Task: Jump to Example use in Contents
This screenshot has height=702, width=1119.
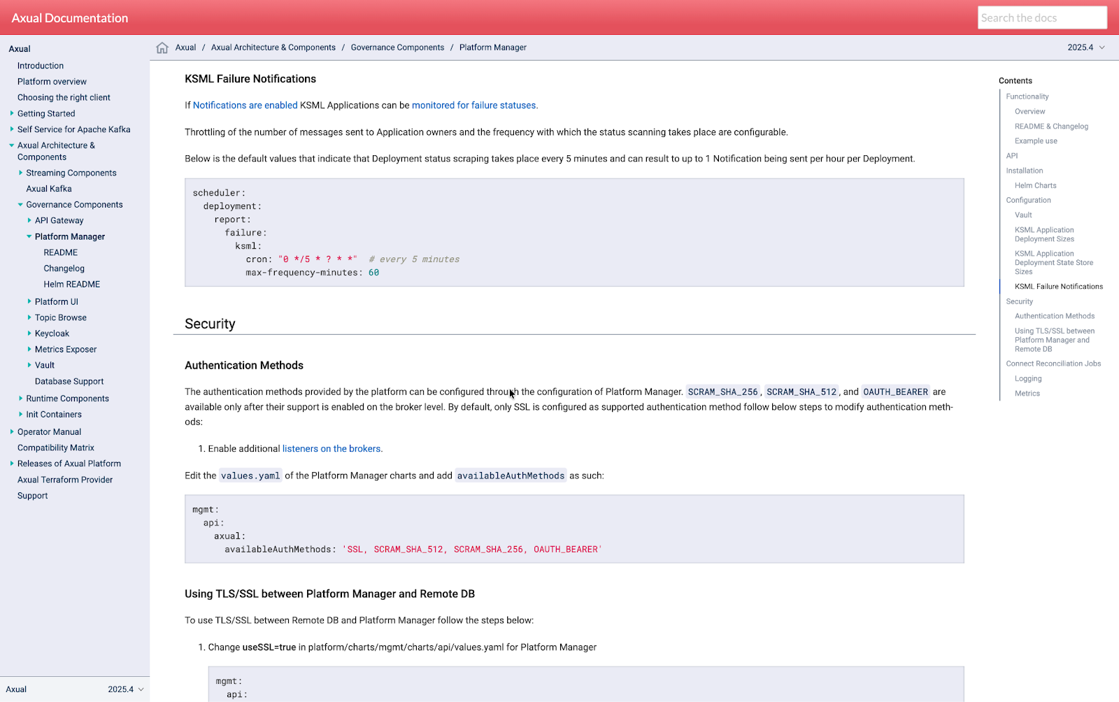Action: 1036,141
